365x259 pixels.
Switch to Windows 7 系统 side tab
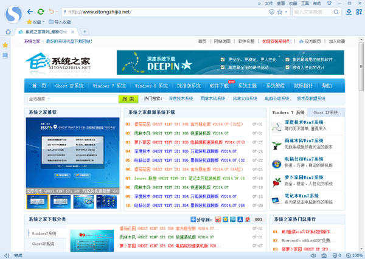(x=288, y=112)
